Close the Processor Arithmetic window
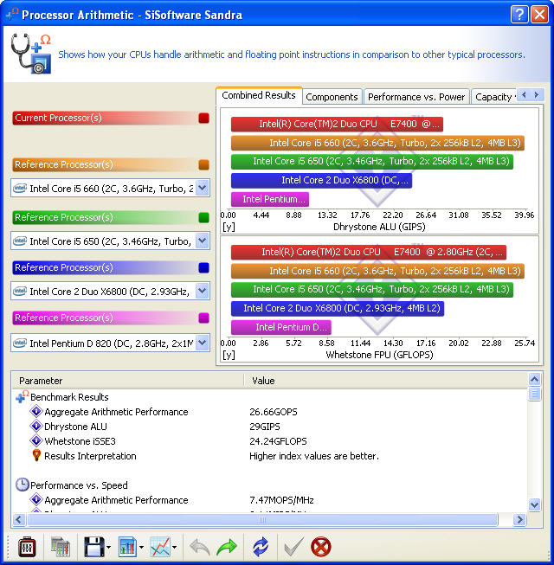554x565 pixels. pos(539,15)
